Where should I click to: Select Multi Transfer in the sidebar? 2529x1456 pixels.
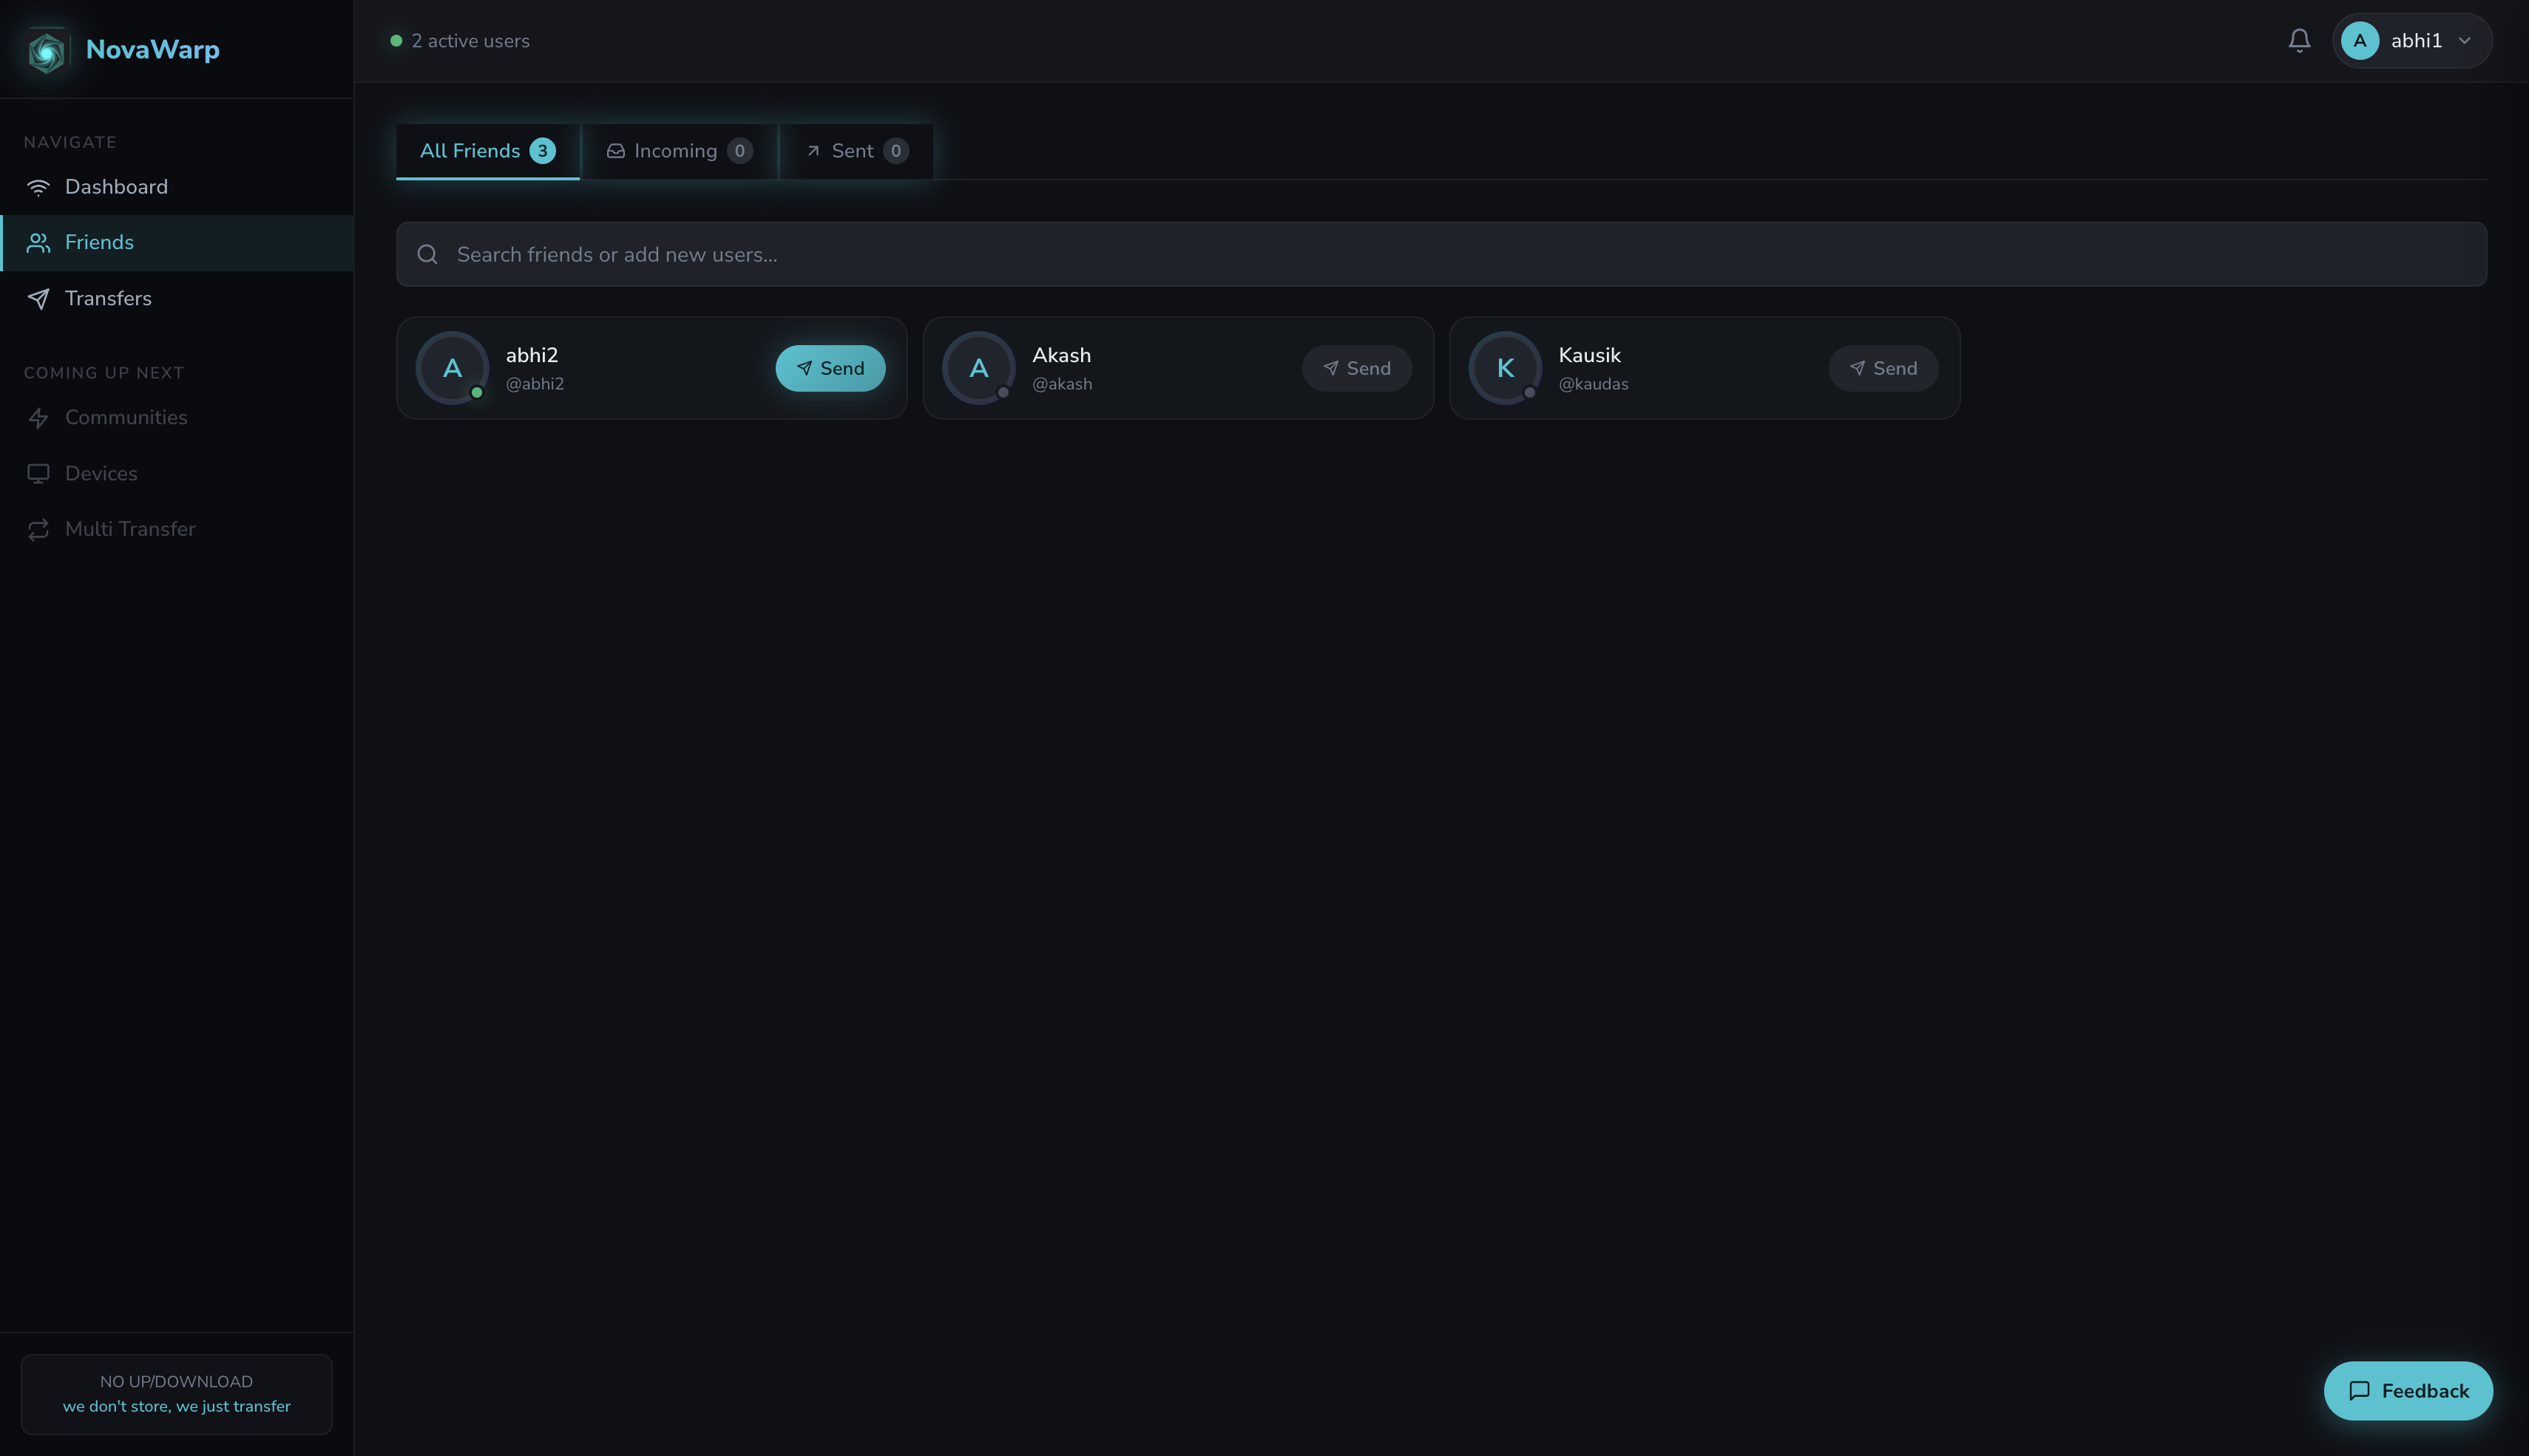click(x=177, y=530)
